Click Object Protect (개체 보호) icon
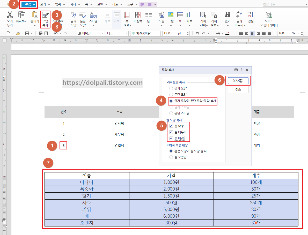The image size is (308, 235). click(x=214, y=15)
